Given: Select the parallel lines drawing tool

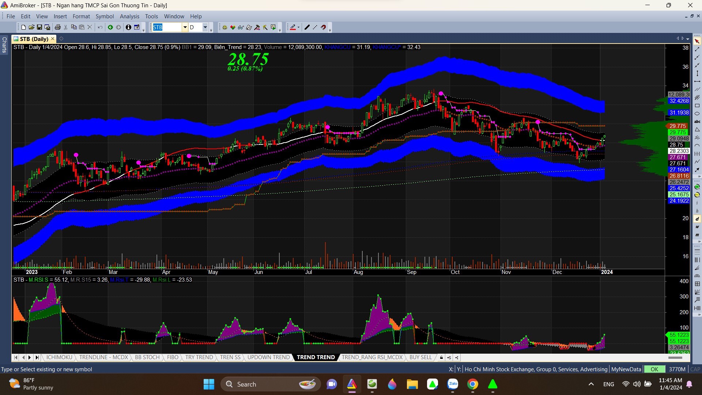Looking at the screenshot, I should tap(697, 89).
